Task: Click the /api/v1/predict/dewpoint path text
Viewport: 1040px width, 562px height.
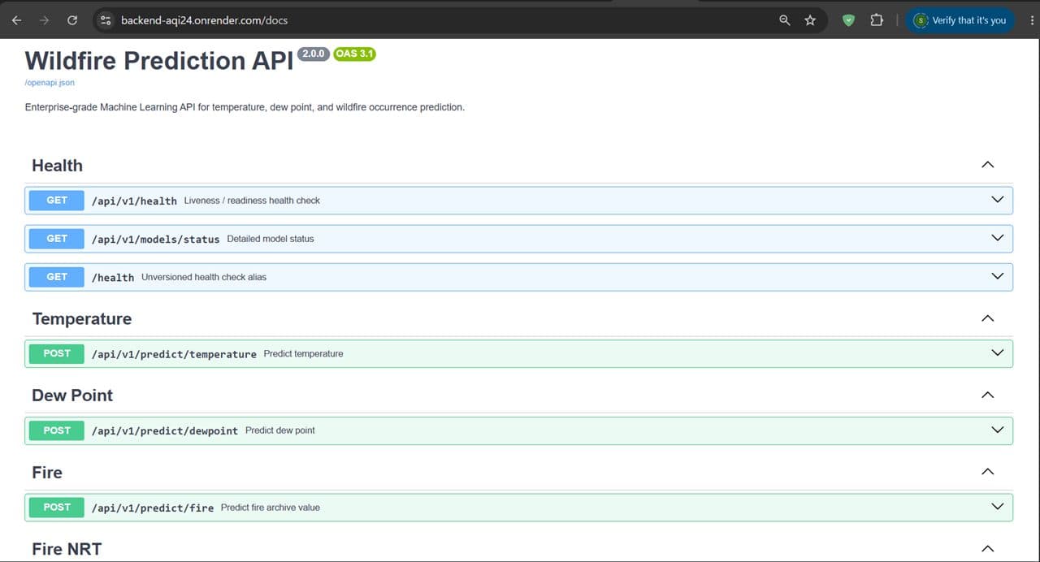Action: (165, 430)
